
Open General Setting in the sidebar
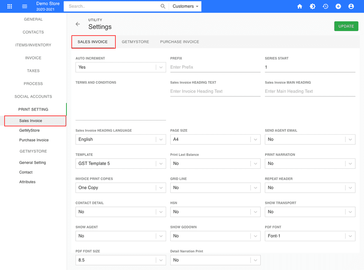point(32,163)
